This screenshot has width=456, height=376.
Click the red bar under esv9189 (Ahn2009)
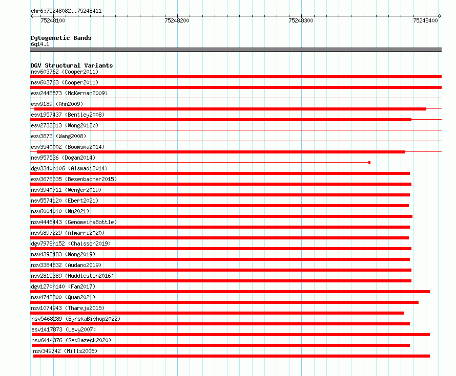[x=231, y=109]
